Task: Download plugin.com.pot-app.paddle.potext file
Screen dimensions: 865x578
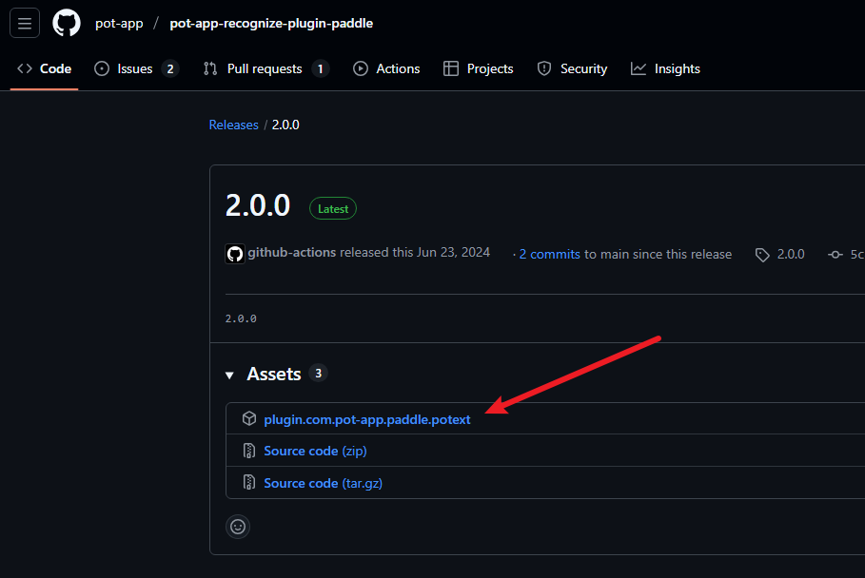Action: click(367, 419)
